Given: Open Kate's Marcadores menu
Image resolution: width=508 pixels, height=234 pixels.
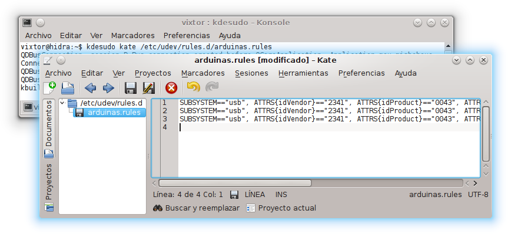Looking at the screenshot, I should click(203, 73).
